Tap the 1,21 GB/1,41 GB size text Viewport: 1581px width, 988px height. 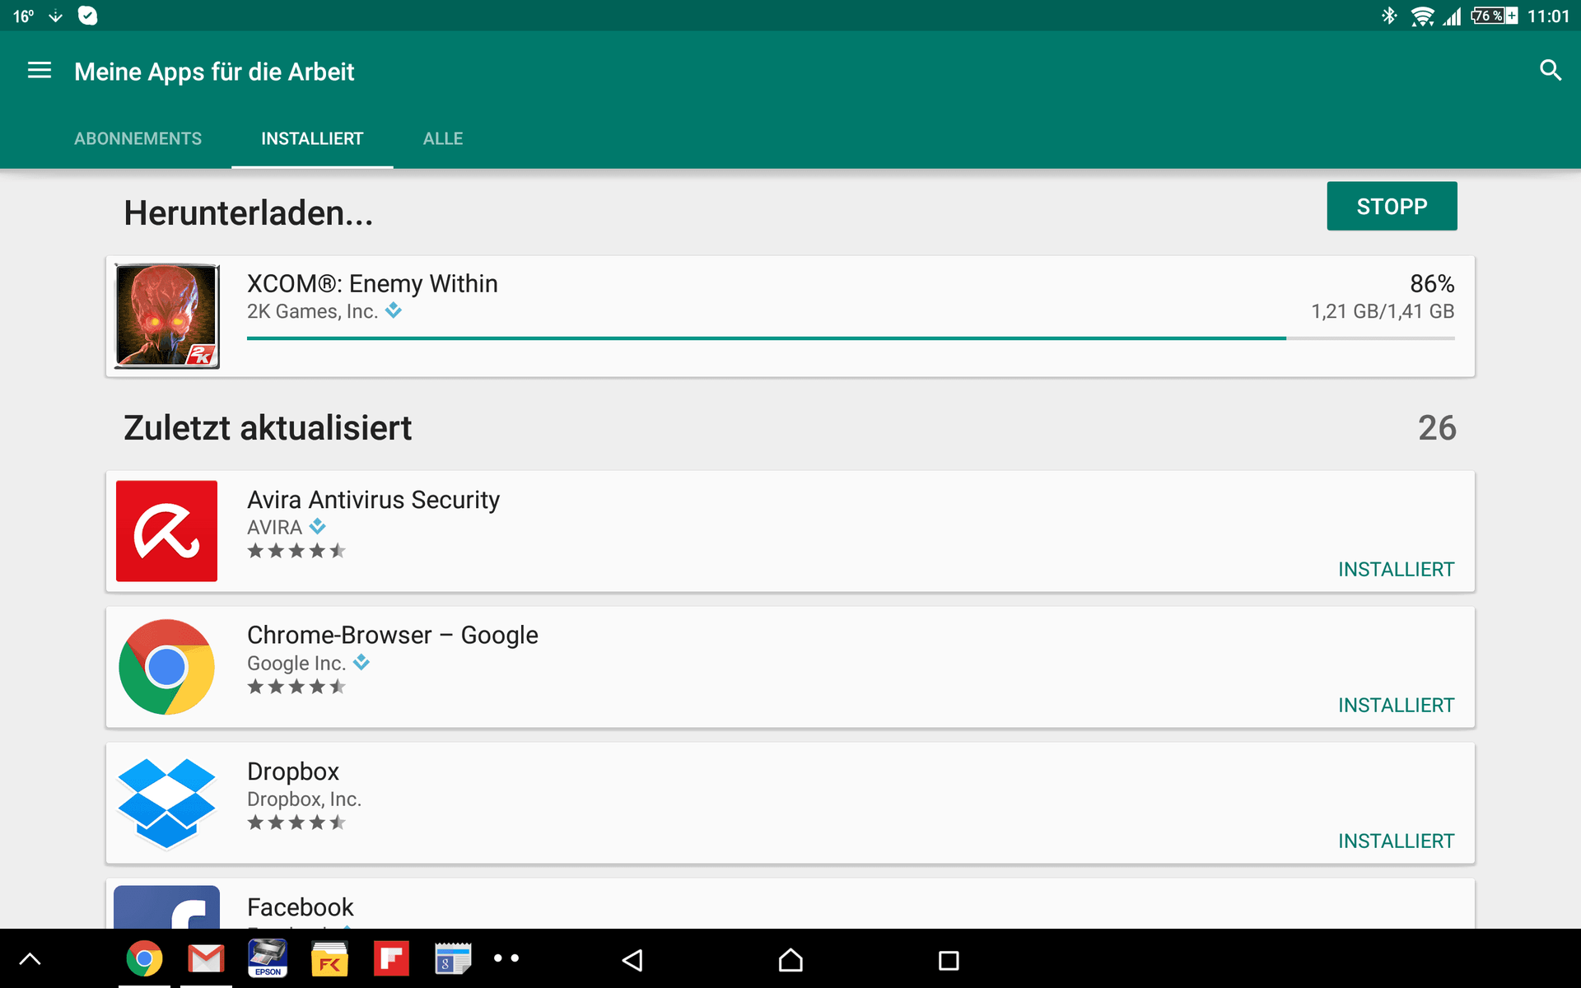1383,311
